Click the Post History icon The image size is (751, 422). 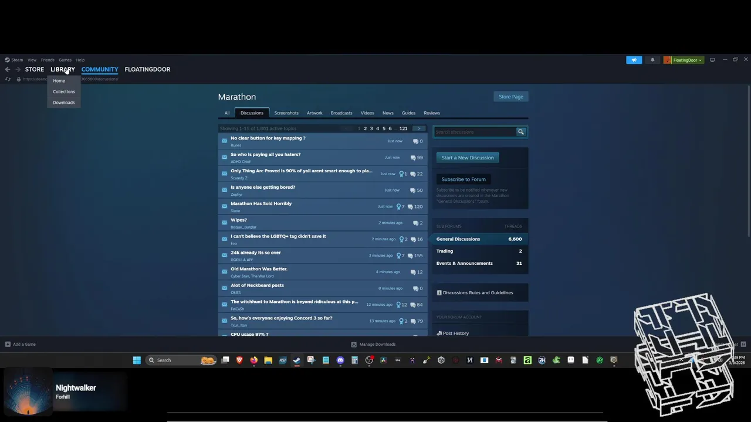pos(439,333)
